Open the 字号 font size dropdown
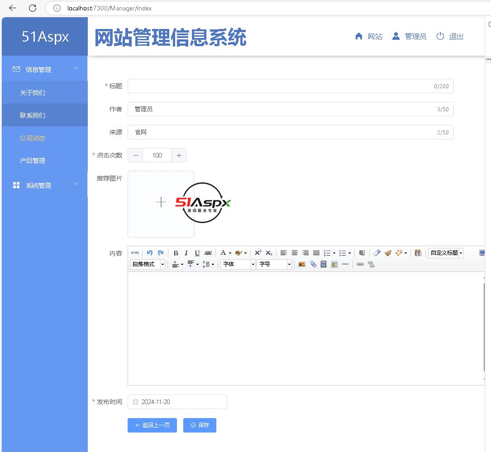The image size is (491, 452). 274,264
